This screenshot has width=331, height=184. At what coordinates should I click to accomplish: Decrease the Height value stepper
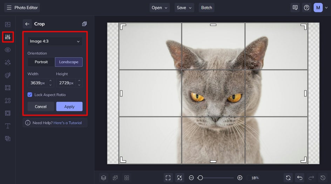click(79, 85)
